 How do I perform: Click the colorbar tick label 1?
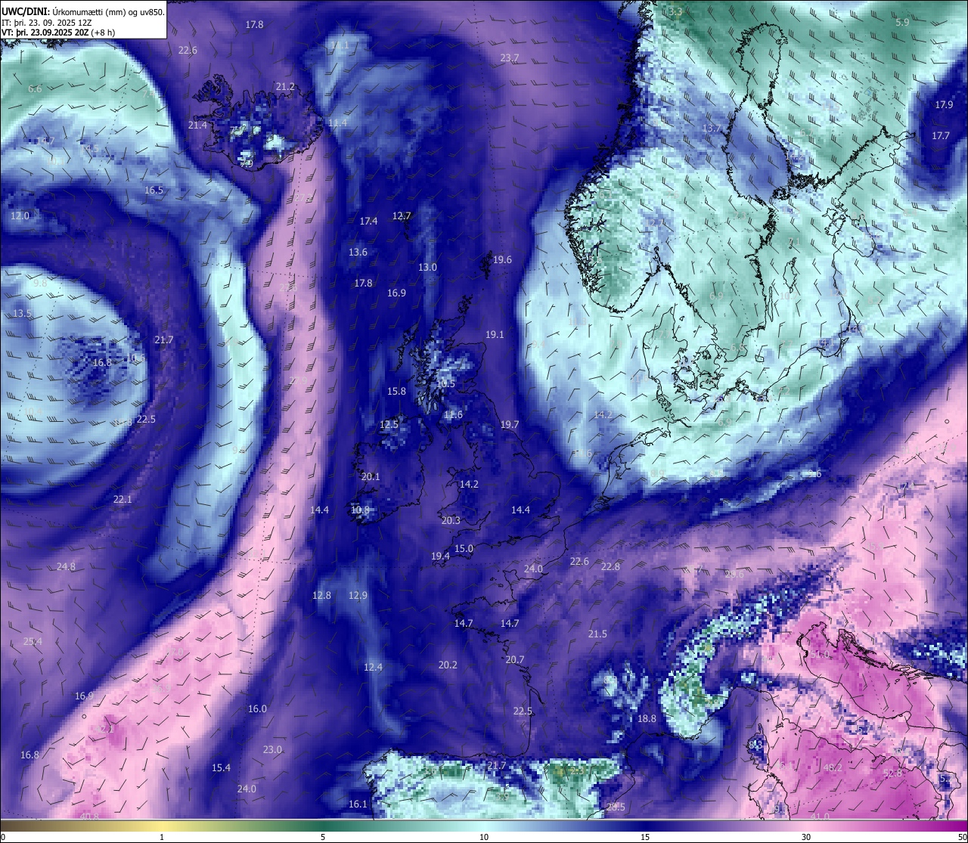[x=162, y=837]
